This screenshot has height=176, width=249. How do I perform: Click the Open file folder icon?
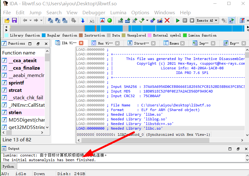7,20
